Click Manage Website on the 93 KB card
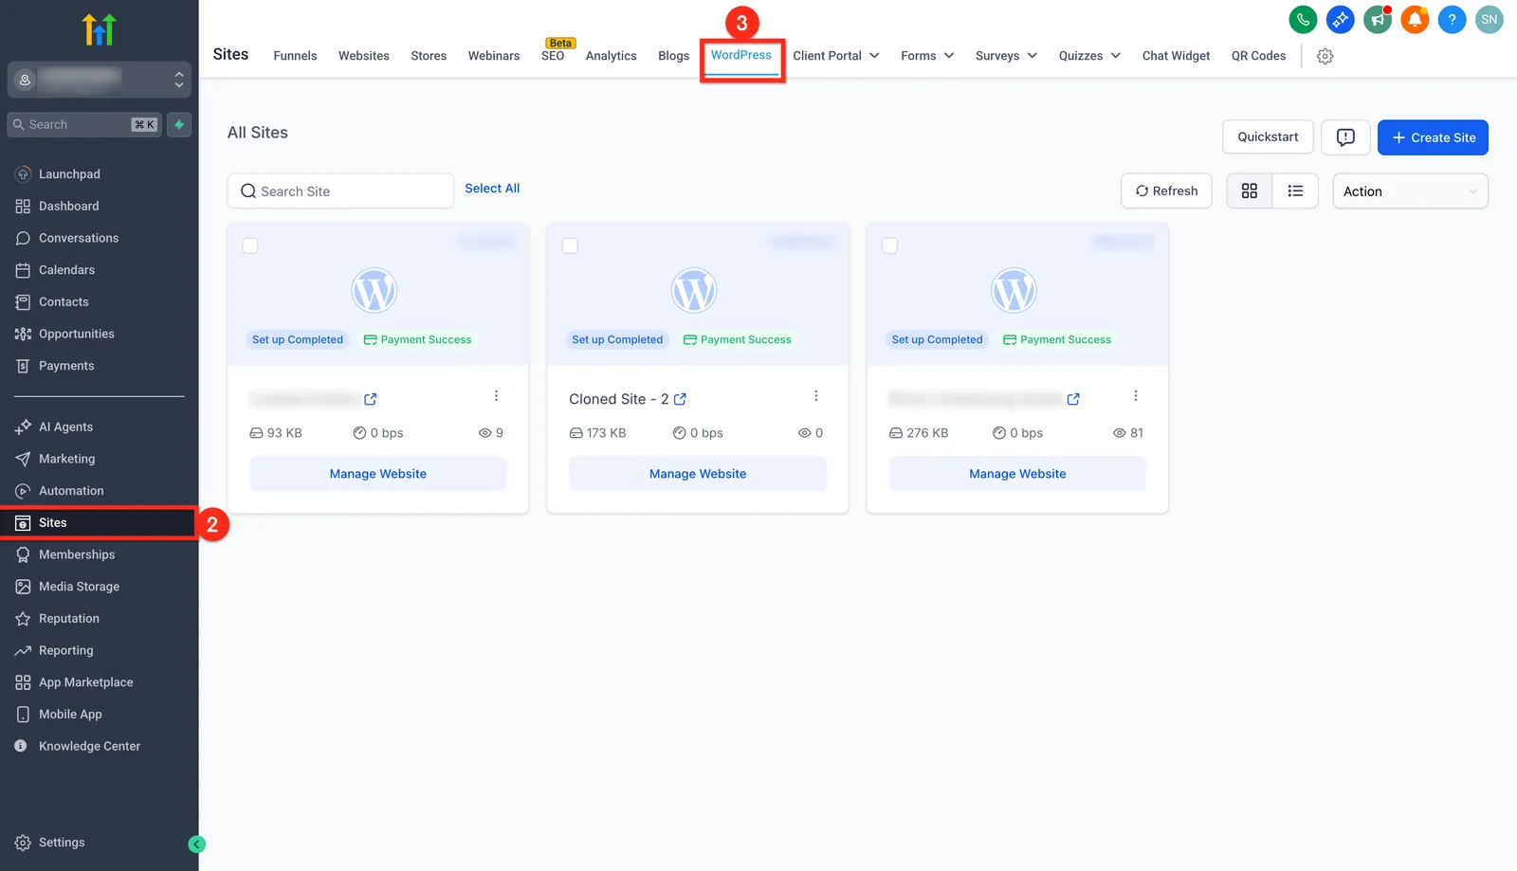Viewport: 1517px width, 871px height. pyautogui.click(x=378, y=474)
